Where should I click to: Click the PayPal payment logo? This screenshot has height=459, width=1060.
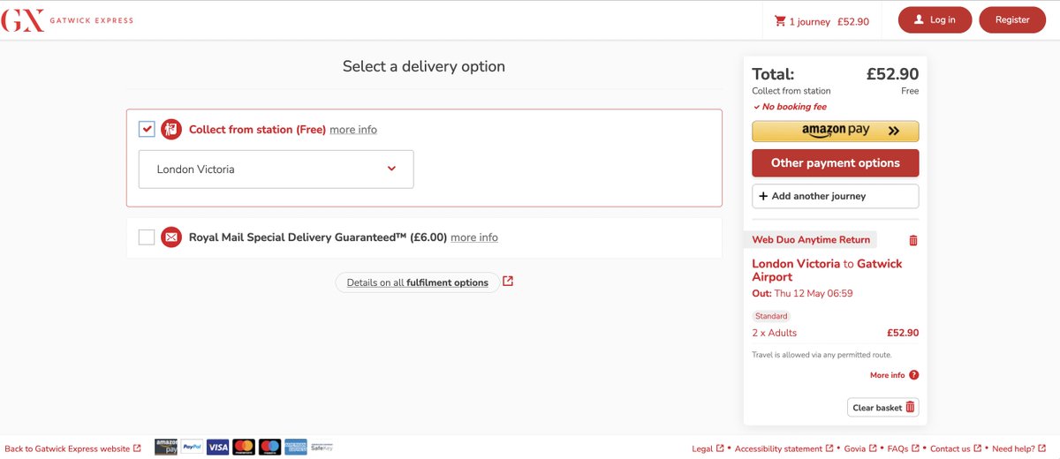tap(192, 447)
